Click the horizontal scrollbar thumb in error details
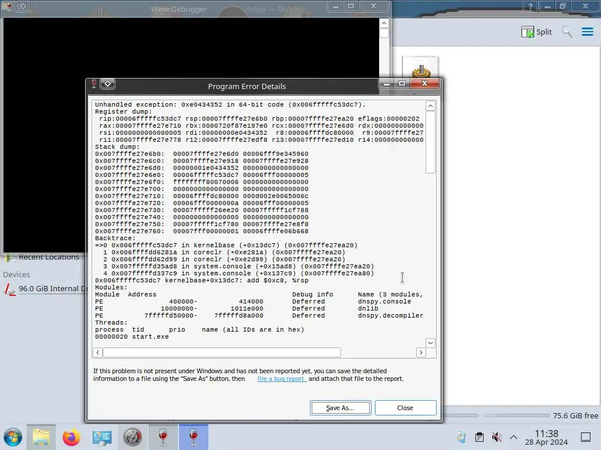The image size is (601, 450). point(222,352)
